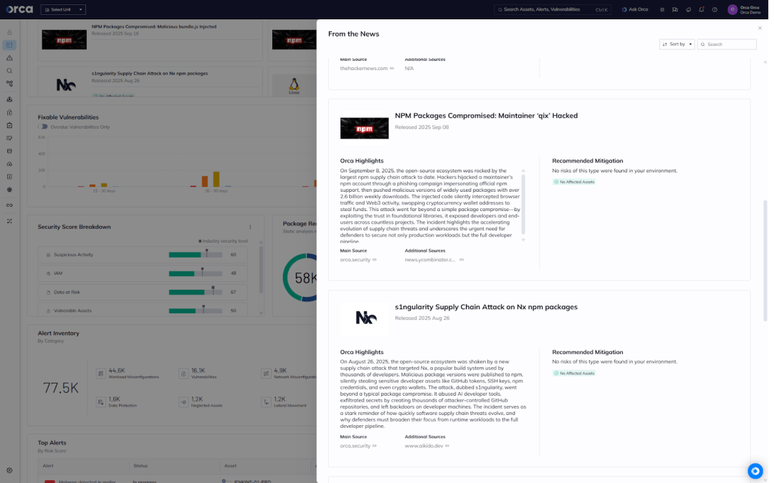Open the news.ycombinator additional source link
The image size is (774, 483).
point(430,260)
